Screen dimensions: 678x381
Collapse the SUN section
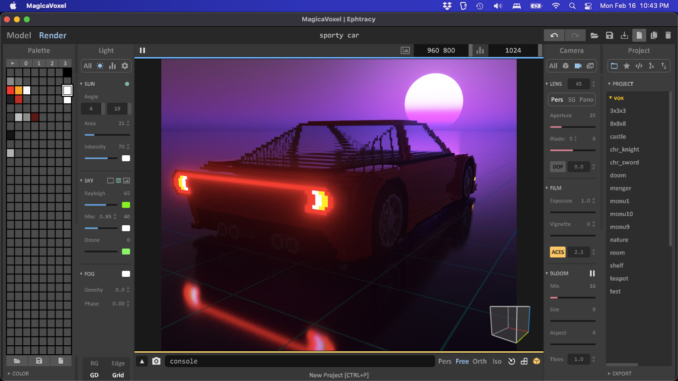click(81, 84)
